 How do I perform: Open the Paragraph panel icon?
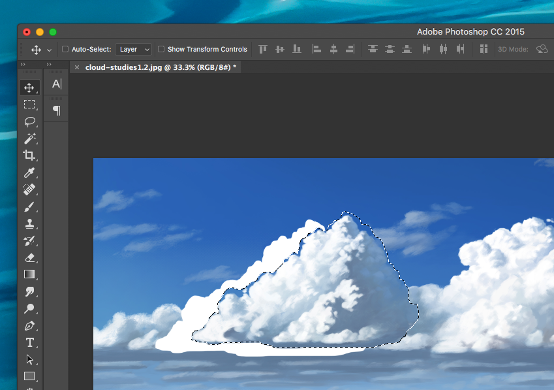point(57,110)
